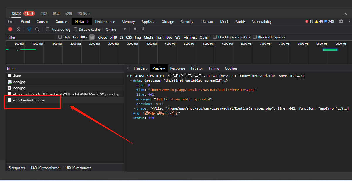Filter requests by All type
Screen dimensions: 352x181
click(92, 37)
